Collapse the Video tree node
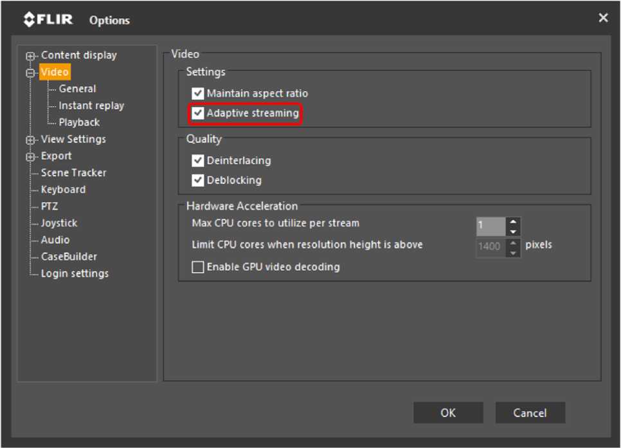The width and height of the screenshot is (621, 448). [30, 73]
